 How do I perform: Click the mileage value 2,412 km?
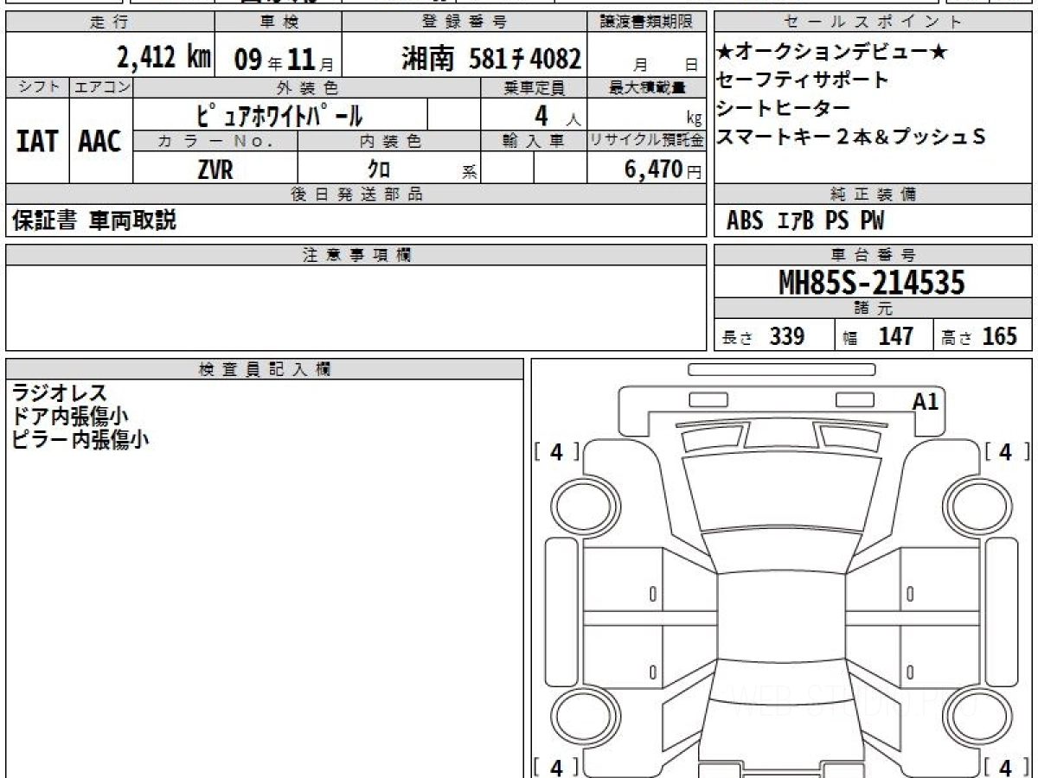click(164, 57)
